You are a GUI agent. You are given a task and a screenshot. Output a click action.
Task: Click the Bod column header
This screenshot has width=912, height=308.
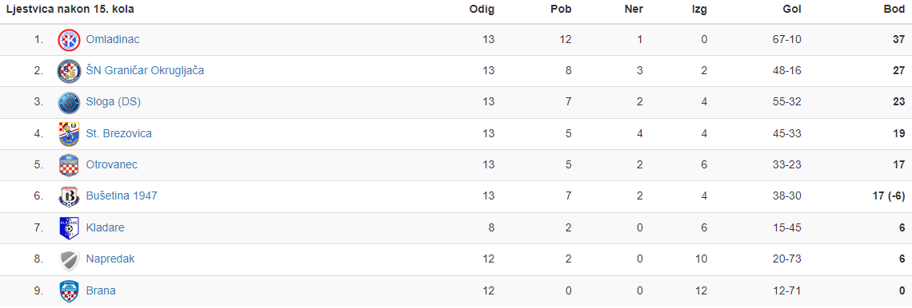tap(894, 10)
